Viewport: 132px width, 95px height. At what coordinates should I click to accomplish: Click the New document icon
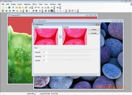click(x=3, y=7)
